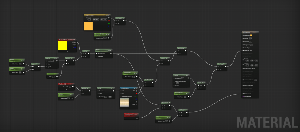This screenshot has width=300, height=132.
Task: Select the Displacement input pin on the material output
Action: (243, 94)
